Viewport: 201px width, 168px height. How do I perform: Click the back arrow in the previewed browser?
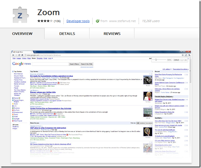13,55
